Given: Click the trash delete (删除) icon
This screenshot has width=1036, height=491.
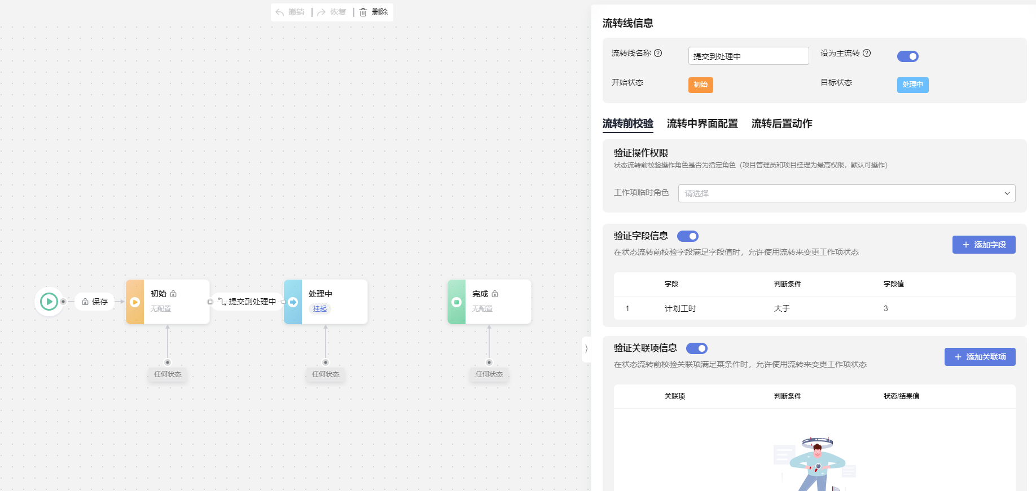Looking at the screenshot, I should tap(363, 12).
